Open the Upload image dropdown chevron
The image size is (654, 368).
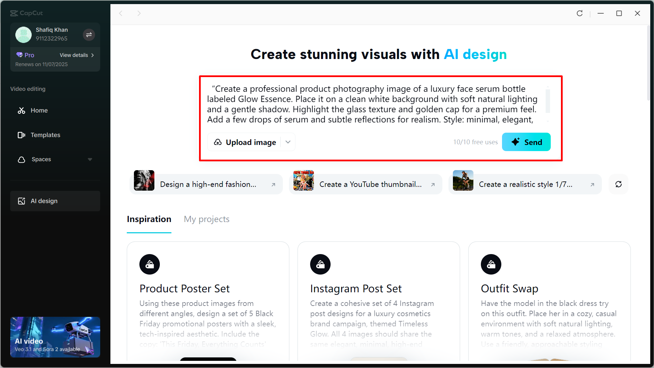[288, 142]
